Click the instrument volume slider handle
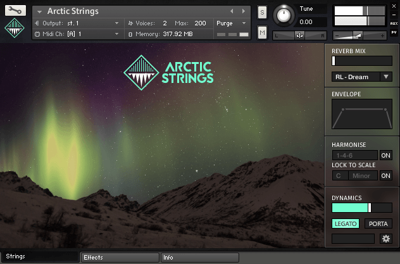The height and width of the screenshot is (264, 400). 358,35
